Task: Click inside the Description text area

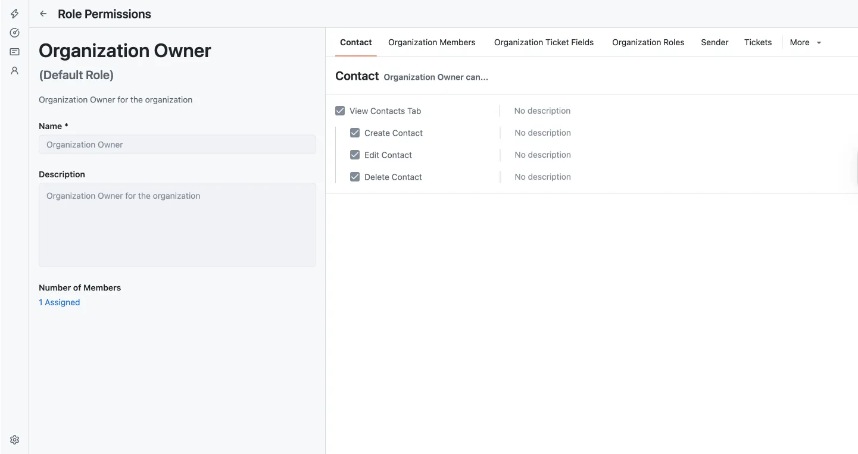Action: pyautogui.click(x=177, y=225)
